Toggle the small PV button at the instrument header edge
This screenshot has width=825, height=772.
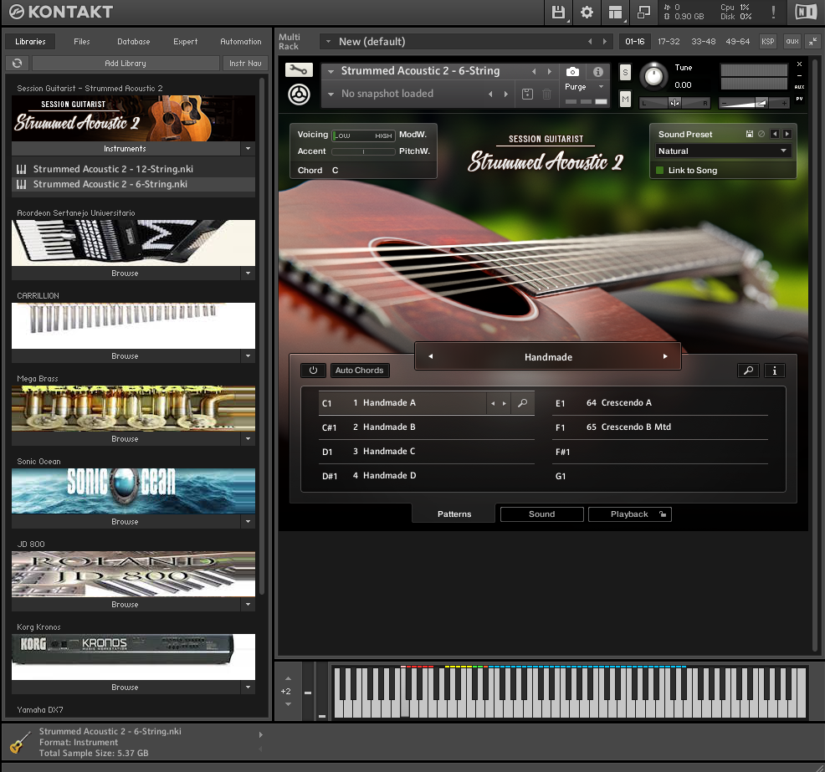[799, 99]
